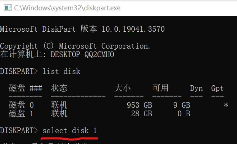Click the title bar path C:\Windows\system32\diskpart.exe
Image resolution: width=237 pixels, height=144 pixels.
pyautogui.click(x=67, y=8)
